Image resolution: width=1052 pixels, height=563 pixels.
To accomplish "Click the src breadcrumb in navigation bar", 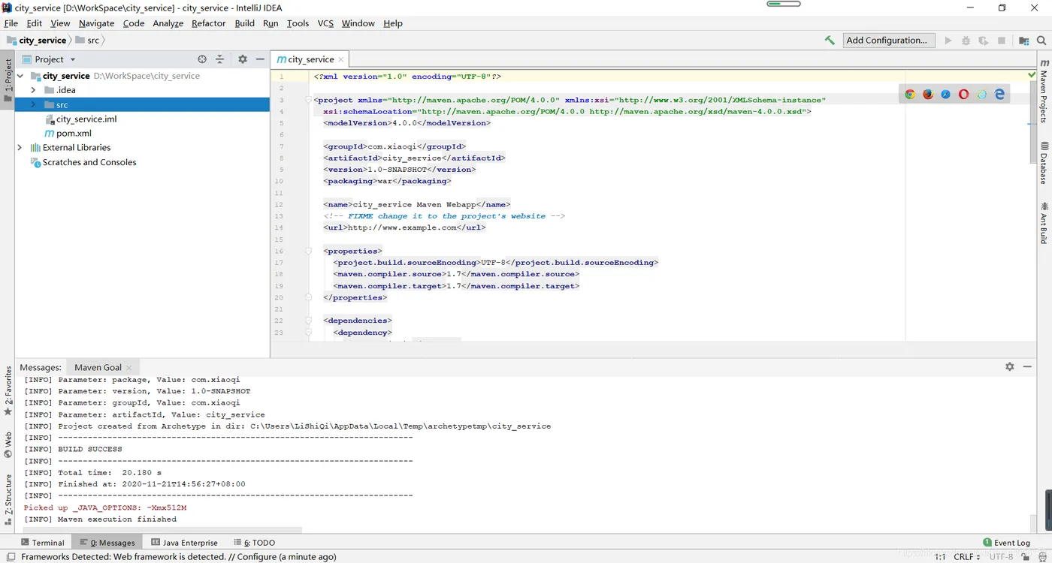I will [87, 41].
